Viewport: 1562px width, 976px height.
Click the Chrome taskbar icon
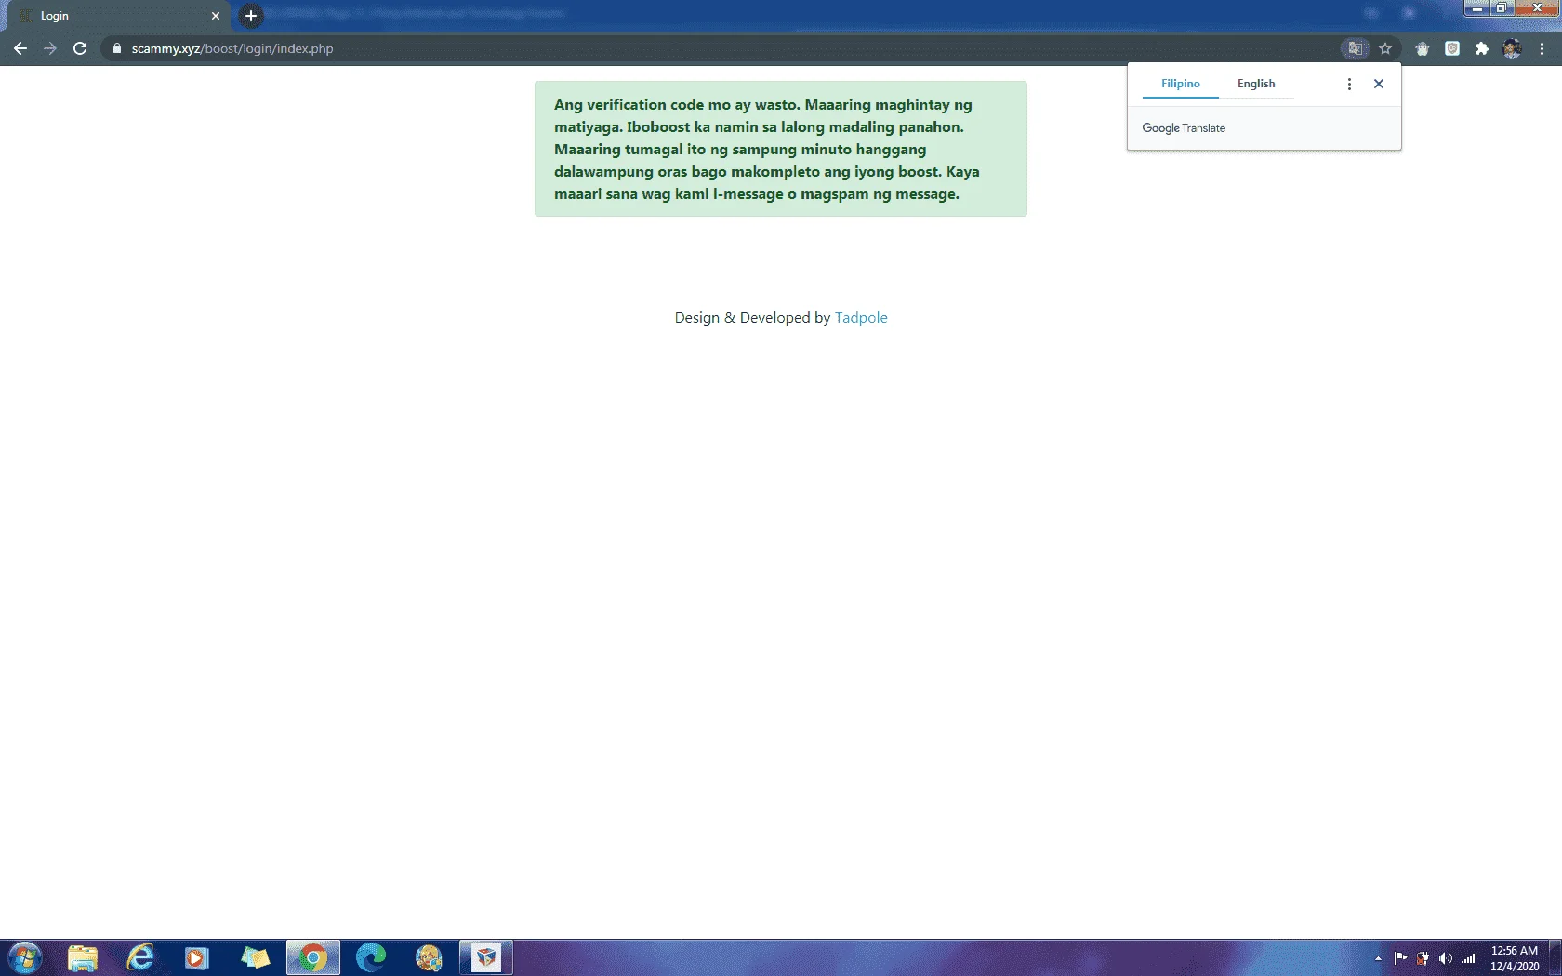pos(313,957)
